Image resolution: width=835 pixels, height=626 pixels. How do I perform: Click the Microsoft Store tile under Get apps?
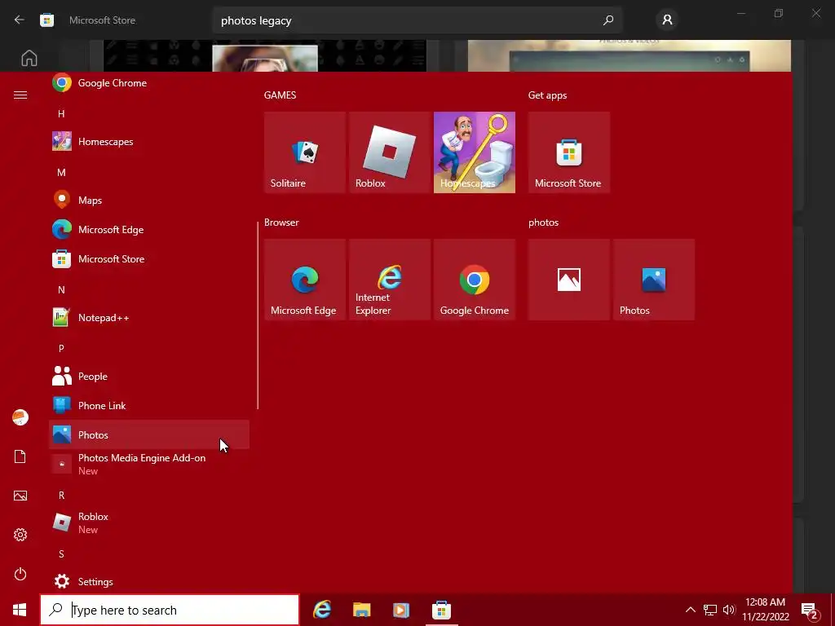point(568,152)
